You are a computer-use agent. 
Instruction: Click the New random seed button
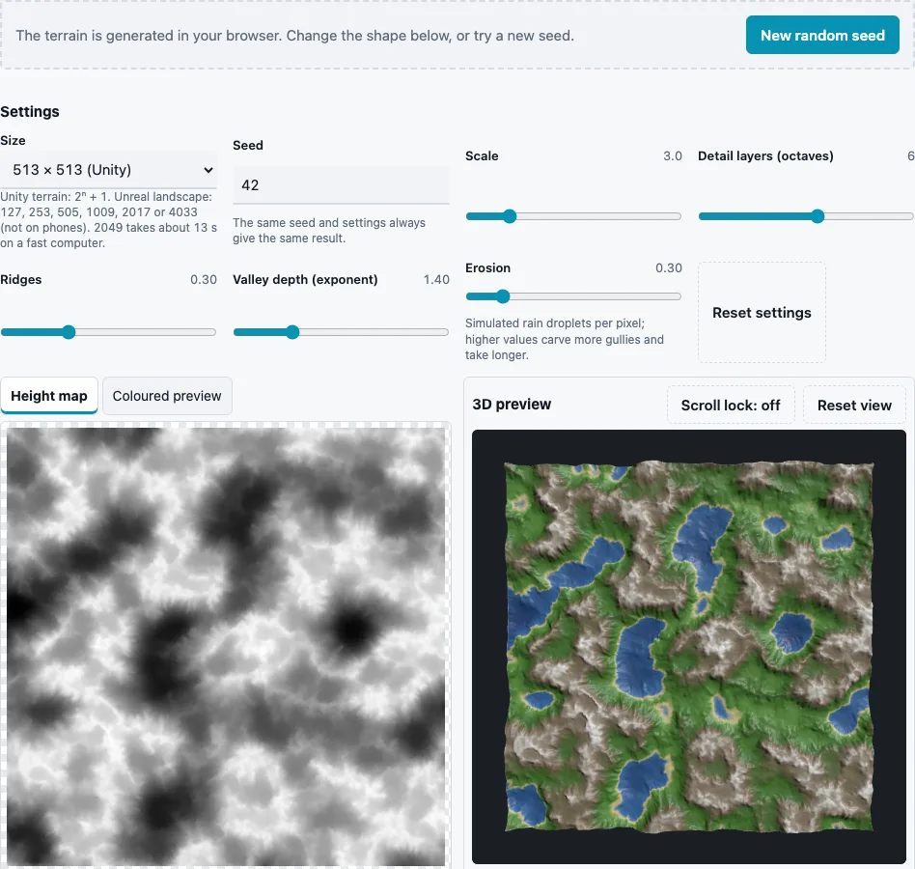pos(821,35)
